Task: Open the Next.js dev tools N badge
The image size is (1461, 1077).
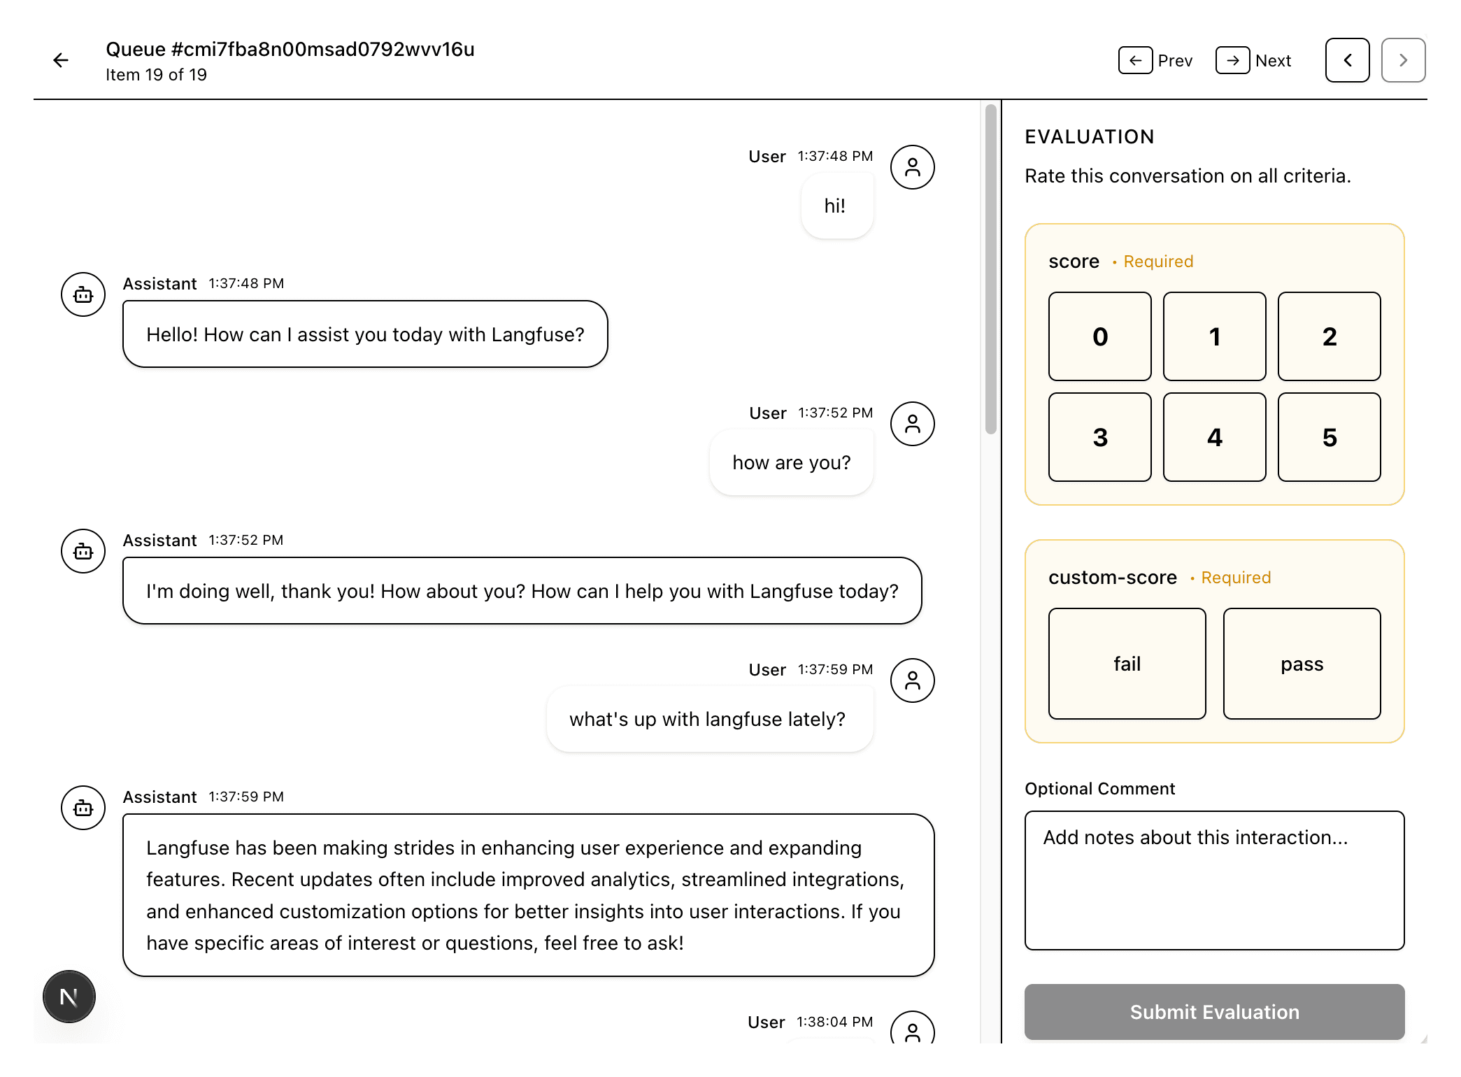Action: 69,996
